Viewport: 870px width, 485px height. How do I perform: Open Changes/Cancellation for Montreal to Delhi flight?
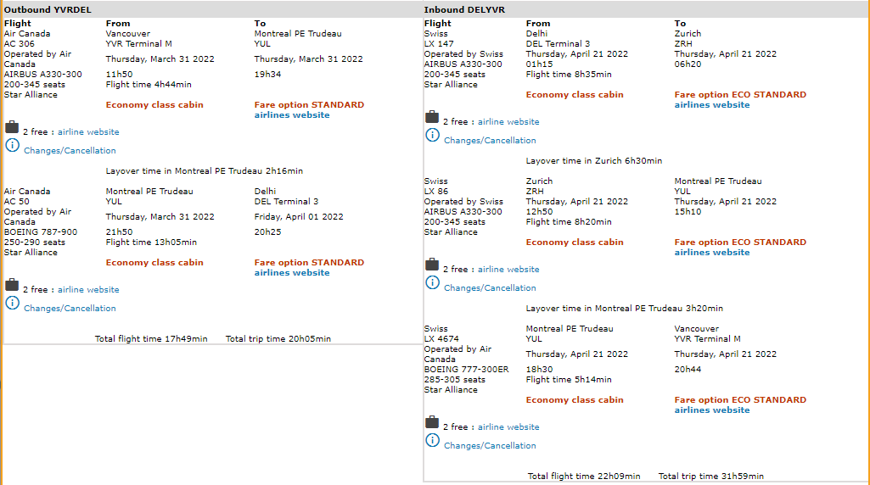[70, 309]
